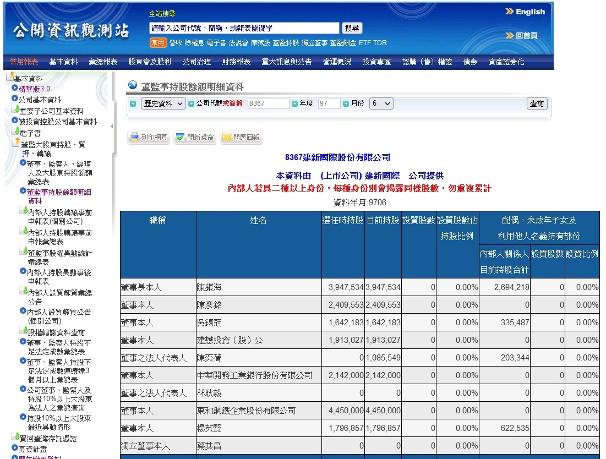This screenshot has width=606, height=459.
Task: Open the 財務報表 menu
Action: pos(236,62)
